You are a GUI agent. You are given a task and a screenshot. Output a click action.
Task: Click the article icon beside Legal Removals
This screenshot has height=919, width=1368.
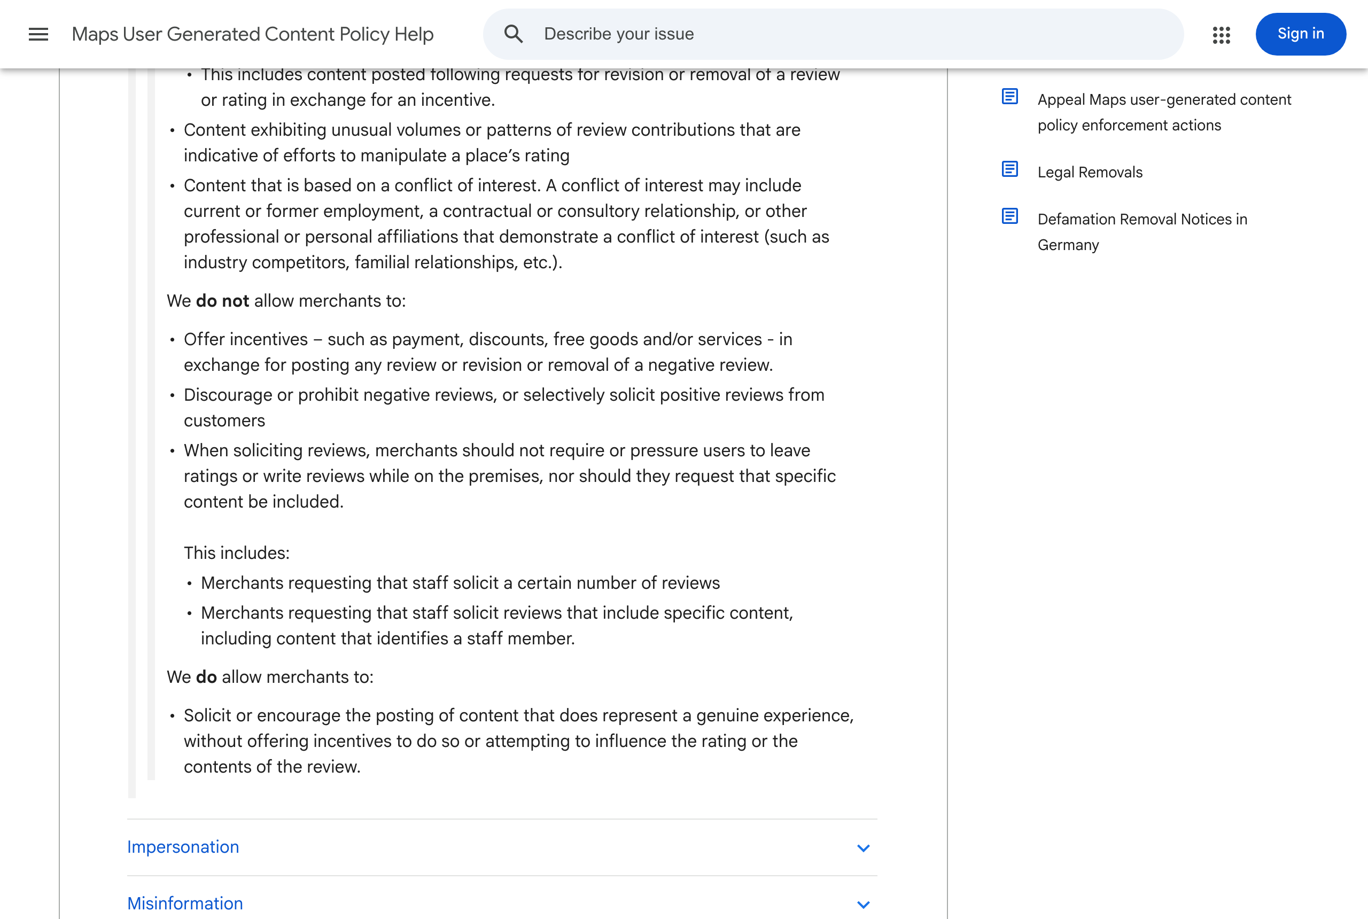[x=1009, y=169]
